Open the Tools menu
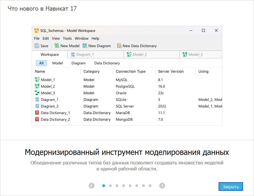The width and height of the screenshot is (254, 196). (x=67, y=38)
